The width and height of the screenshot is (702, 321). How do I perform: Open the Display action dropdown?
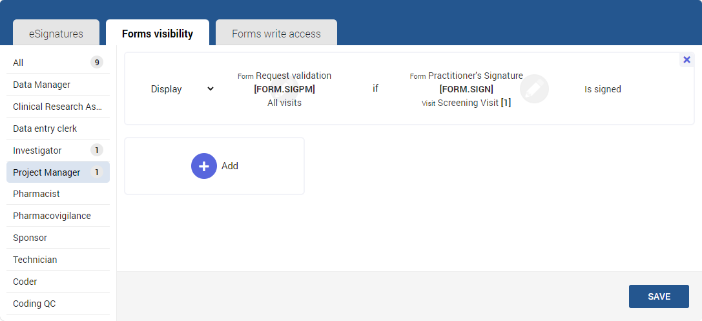[x=181, y=89]
